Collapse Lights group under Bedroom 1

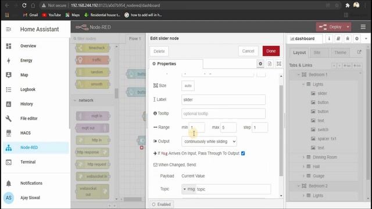[x=303, y=84]
